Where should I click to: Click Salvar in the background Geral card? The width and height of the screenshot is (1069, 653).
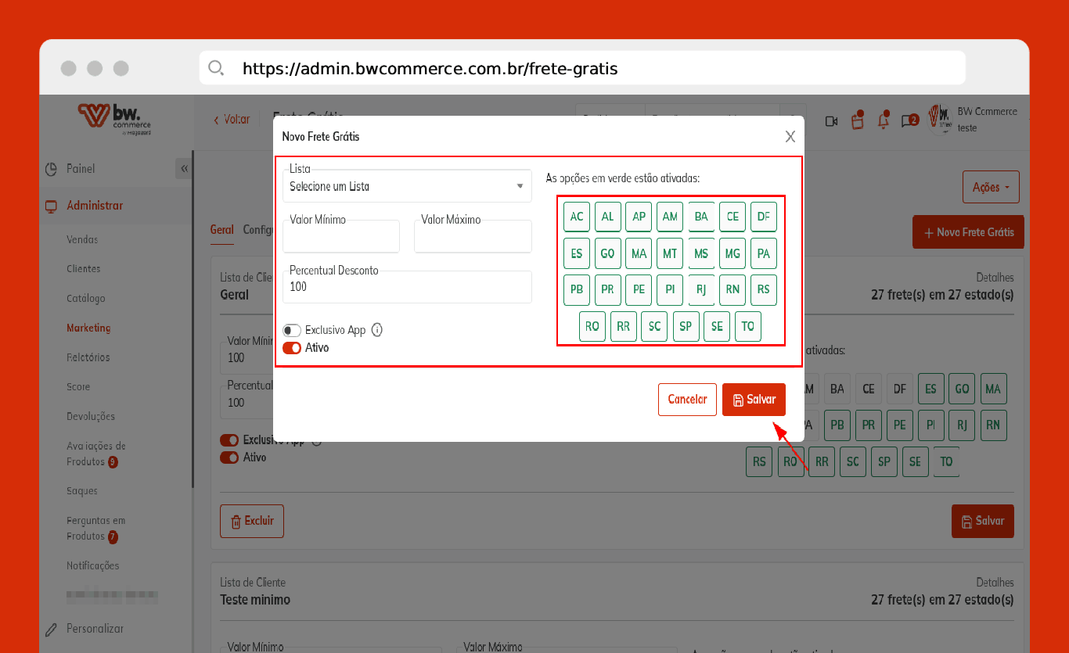(983, 521)
